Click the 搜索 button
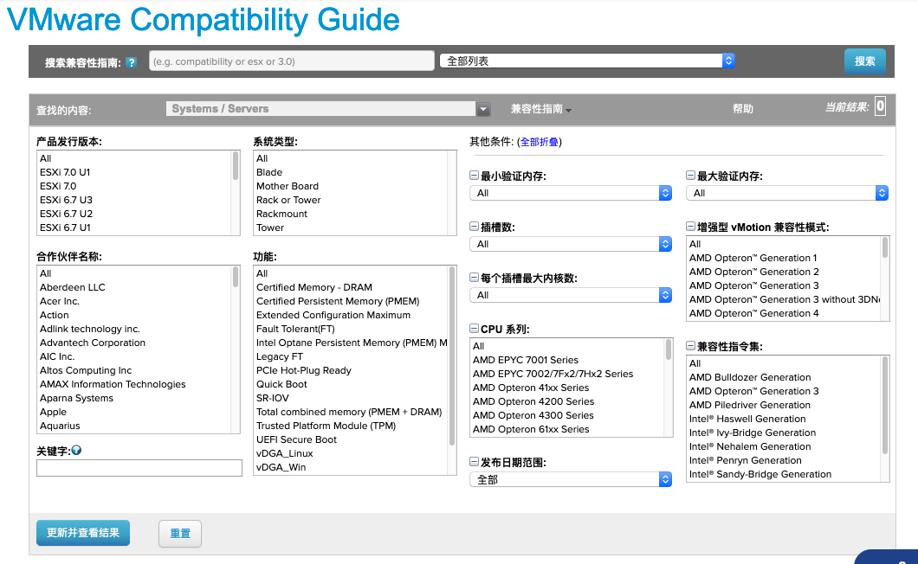Screen dimensions: 918x564 pyautogui.click(x=864, y=61)
